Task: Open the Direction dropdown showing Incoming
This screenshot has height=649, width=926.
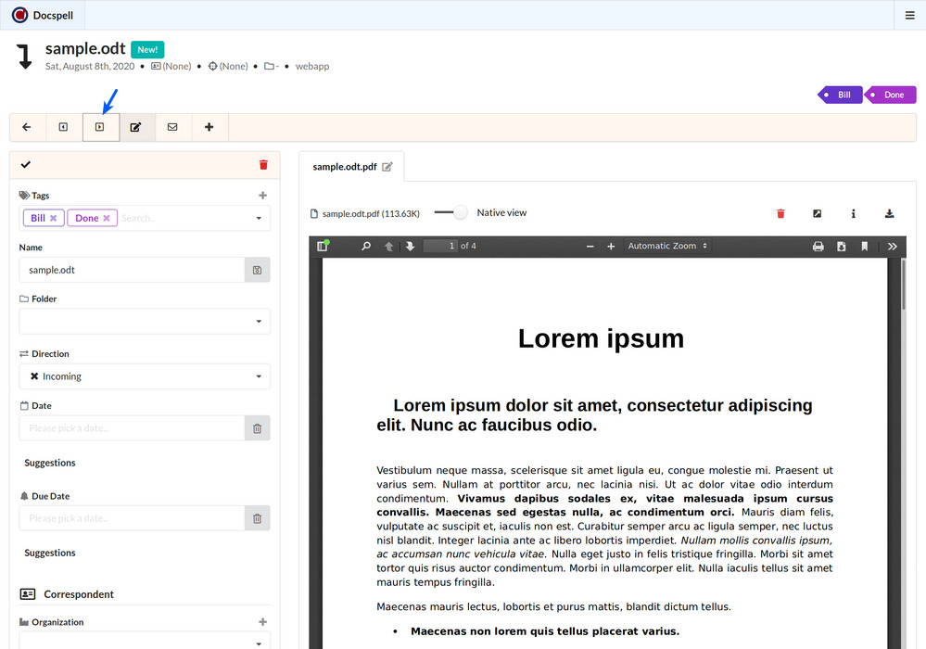Action: tap(145, 376)
